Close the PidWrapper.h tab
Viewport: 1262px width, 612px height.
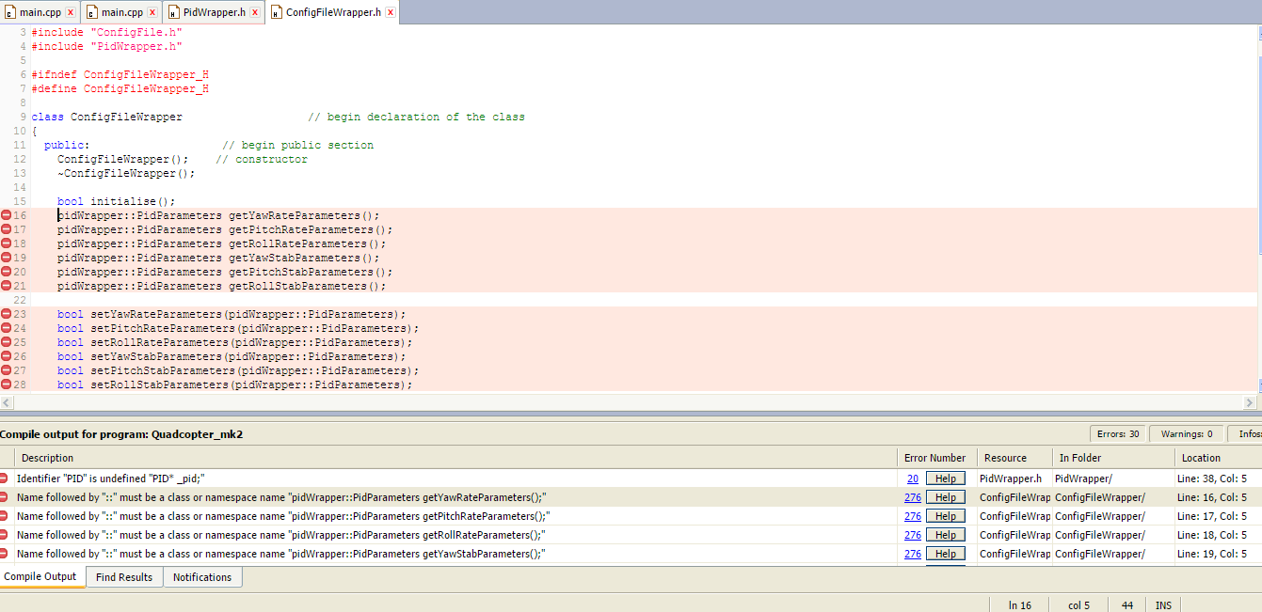pyautogui.click(x=255, y=12)
